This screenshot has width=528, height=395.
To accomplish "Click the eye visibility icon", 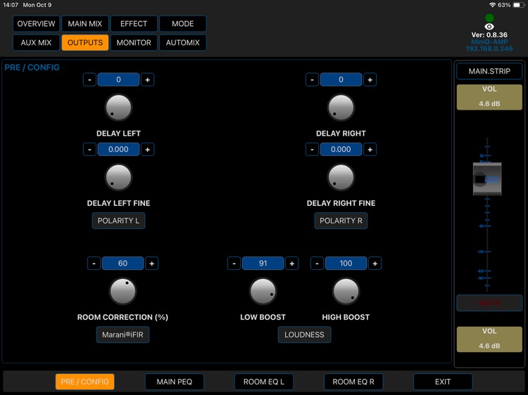I will (489, 27).
